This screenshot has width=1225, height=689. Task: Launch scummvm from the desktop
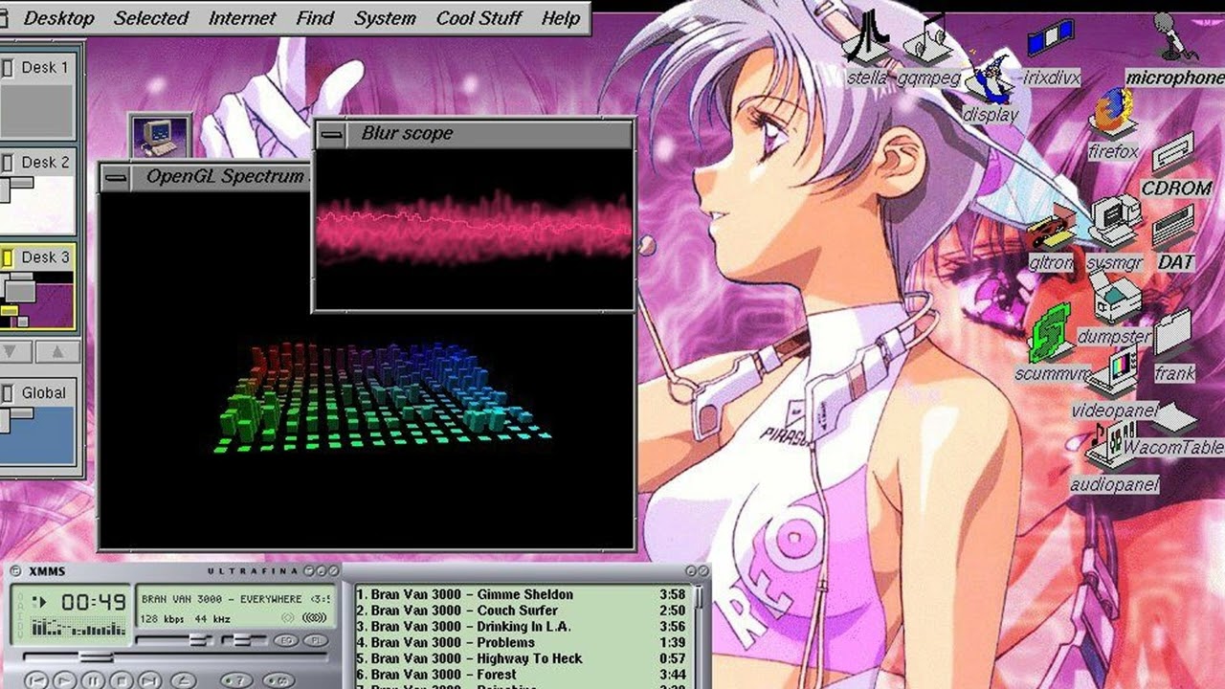[1051, 343]
